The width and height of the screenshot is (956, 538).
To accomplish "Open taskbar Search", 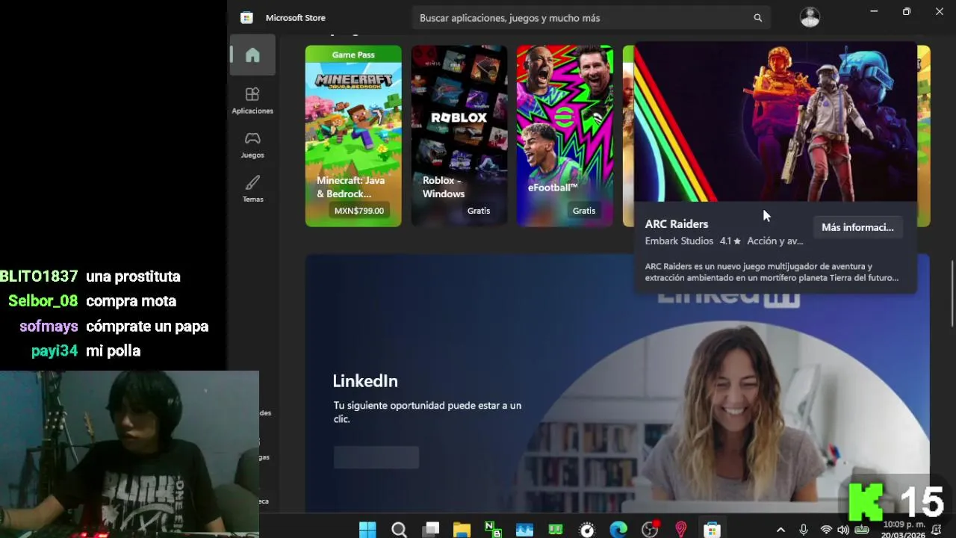I will [399, 530].
